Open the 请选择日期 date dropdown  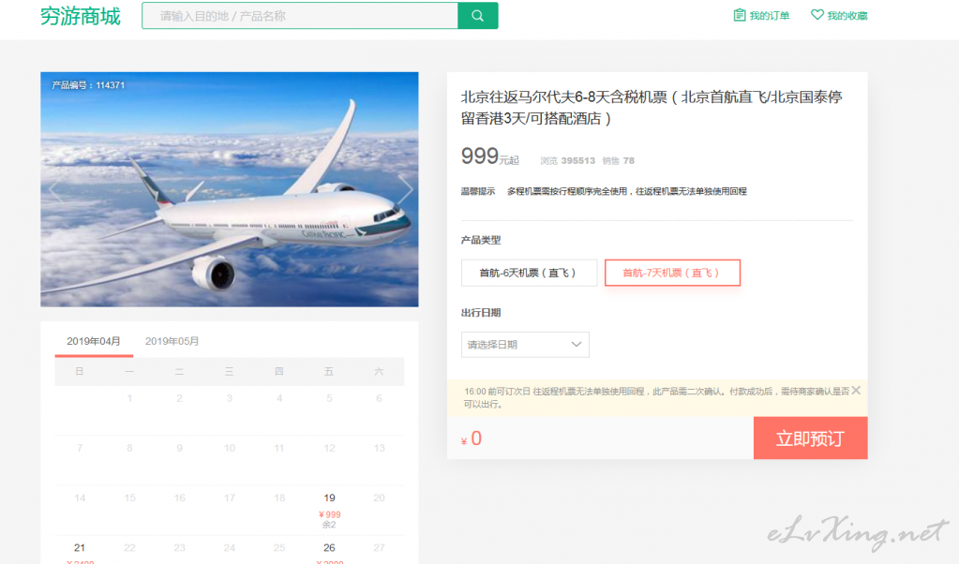pos(525,345)
